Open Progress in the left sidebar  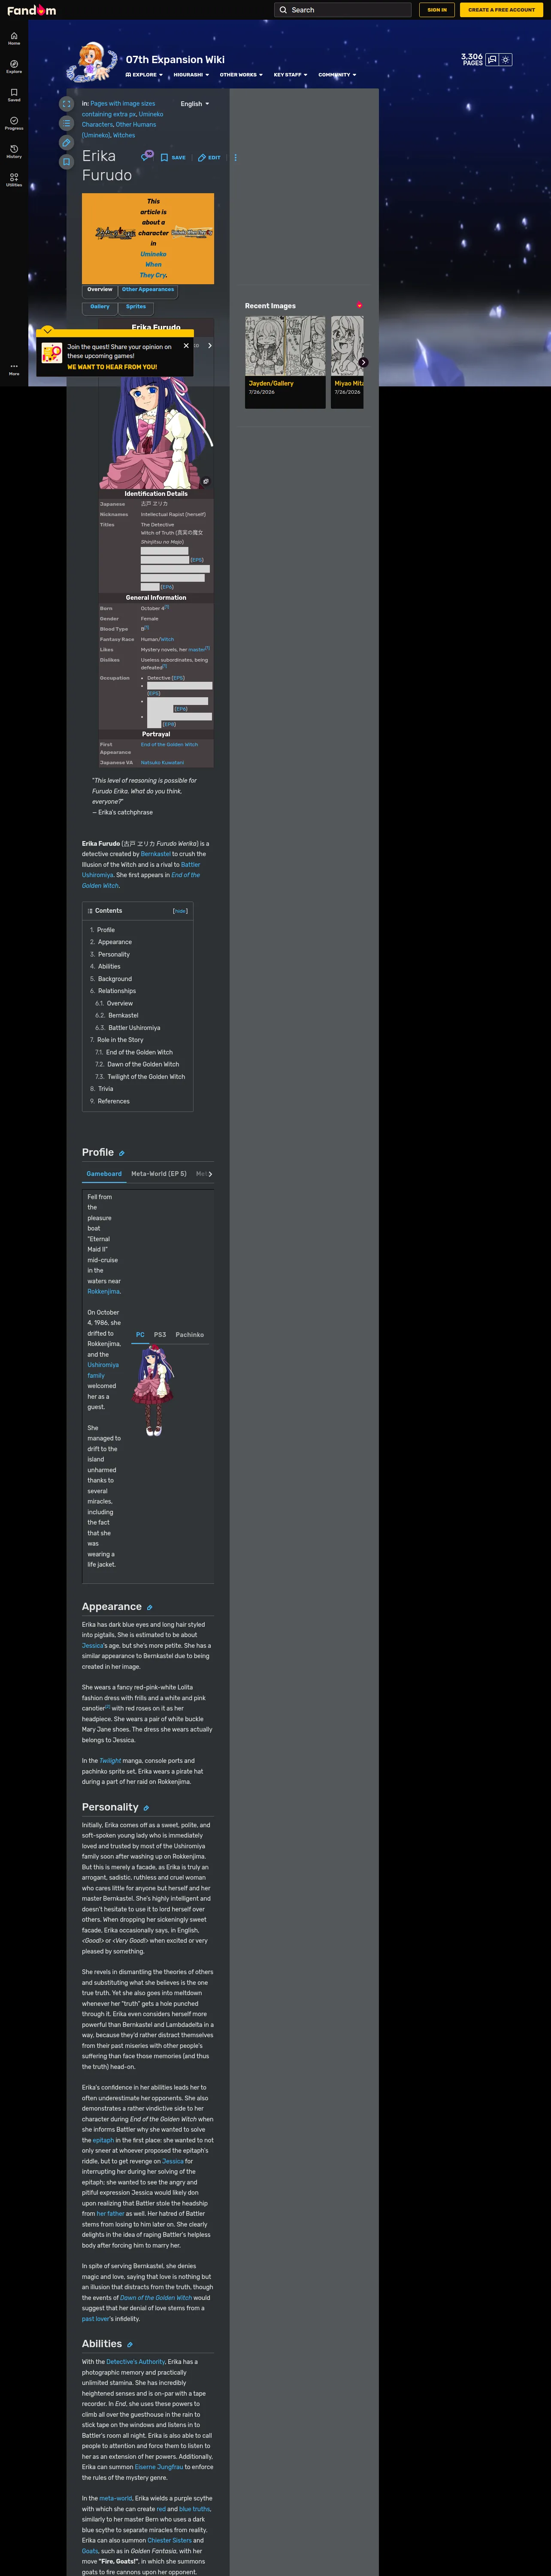[14, 123]
